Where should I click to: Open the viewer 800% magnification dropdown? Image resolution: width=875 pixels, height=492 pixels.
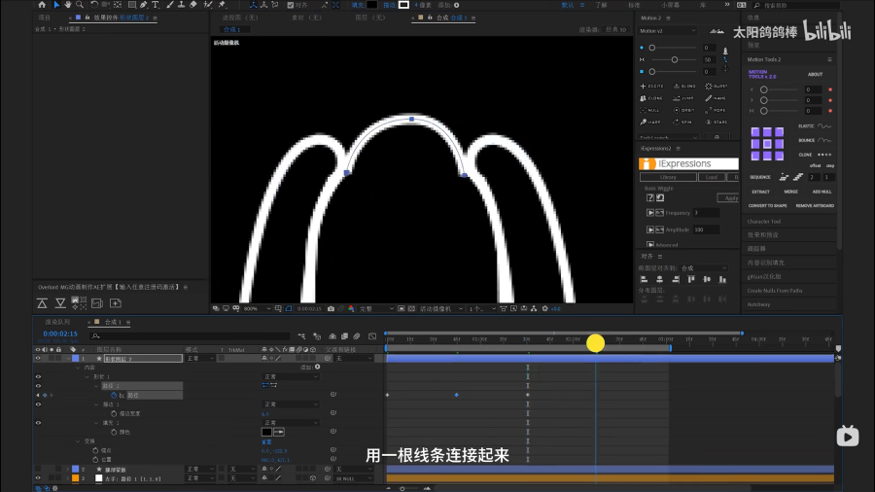(x=258, y=308)
